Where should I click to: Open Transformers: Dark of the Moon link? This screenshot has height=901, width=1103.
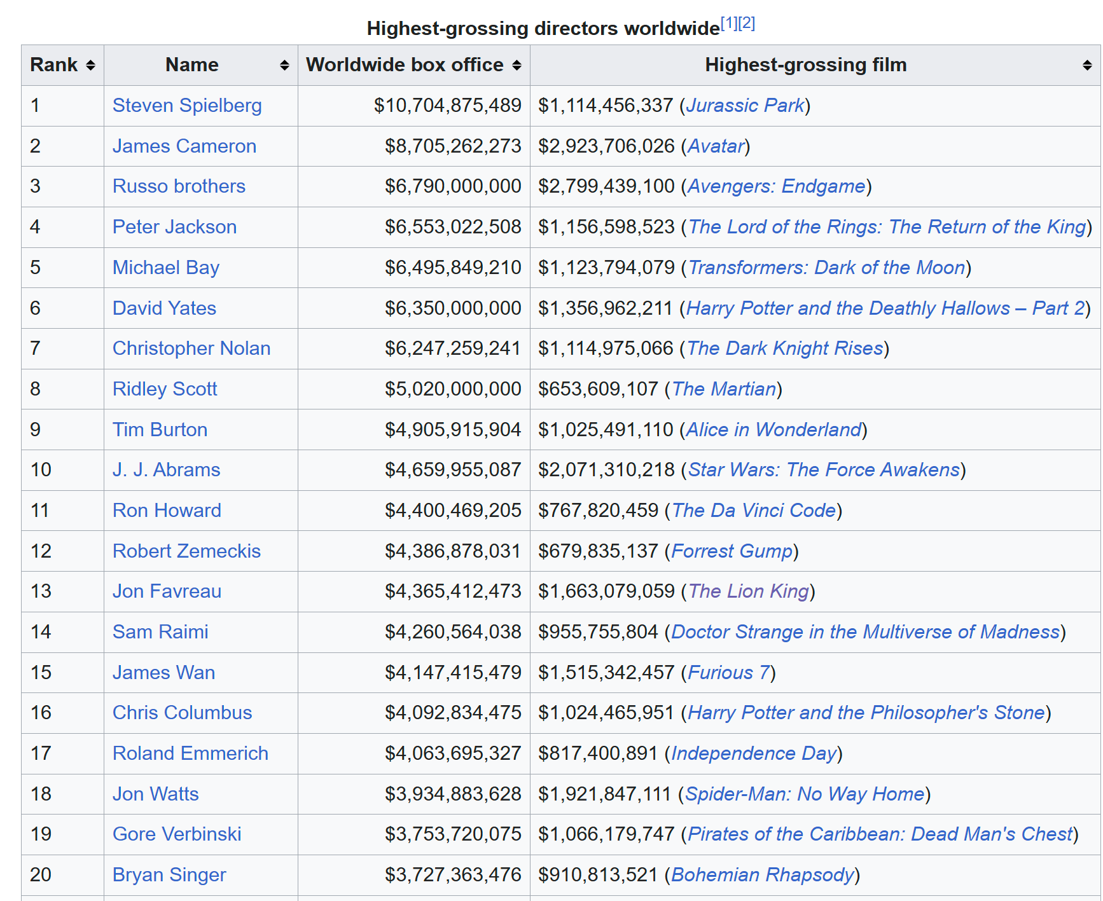(x=827, y=268)
